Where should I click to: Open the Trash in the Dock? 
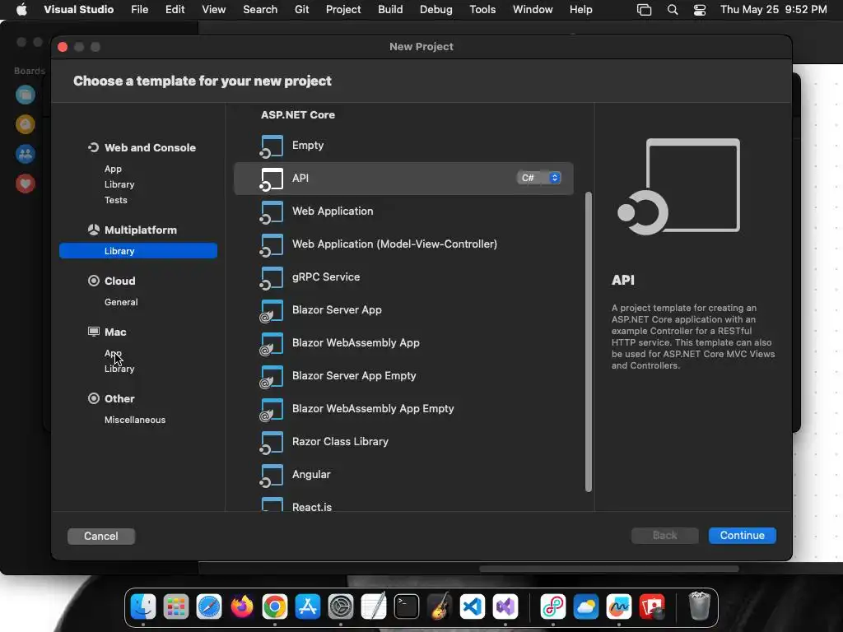(700, 606)
